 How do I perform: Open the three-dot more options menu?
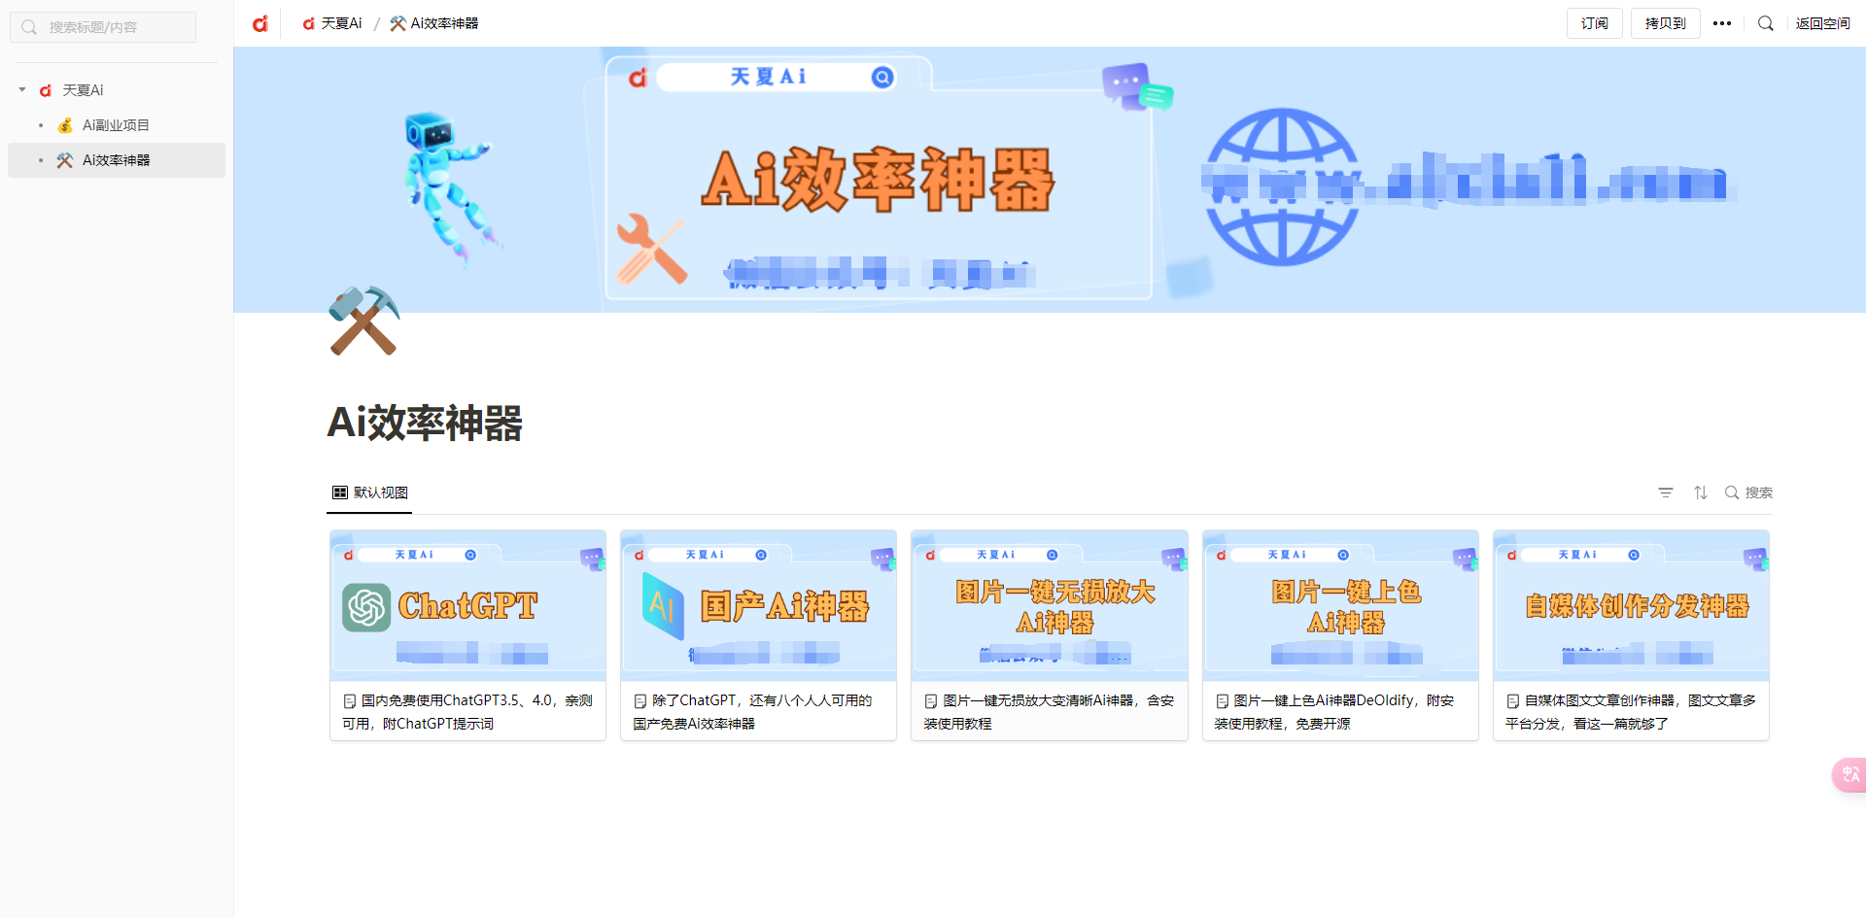point(1722,23)
